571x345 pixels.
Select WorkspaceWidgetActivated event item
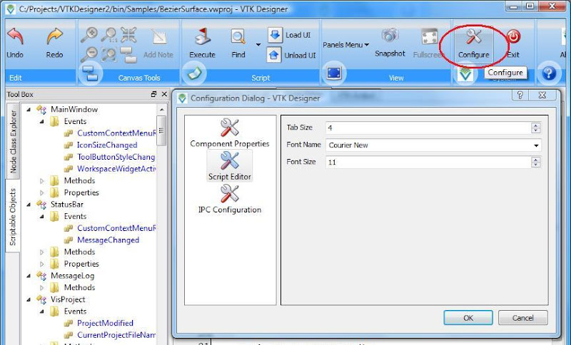pyautogui.click(x=116, y=169)
